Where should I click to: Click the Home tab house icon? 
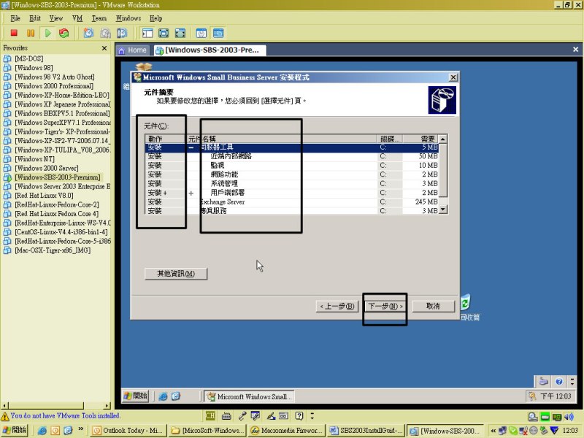coord(121,50)
